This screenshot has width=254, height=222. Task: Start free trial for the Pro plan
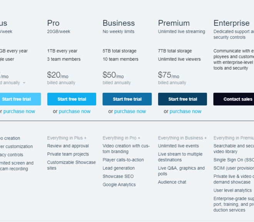72,99
